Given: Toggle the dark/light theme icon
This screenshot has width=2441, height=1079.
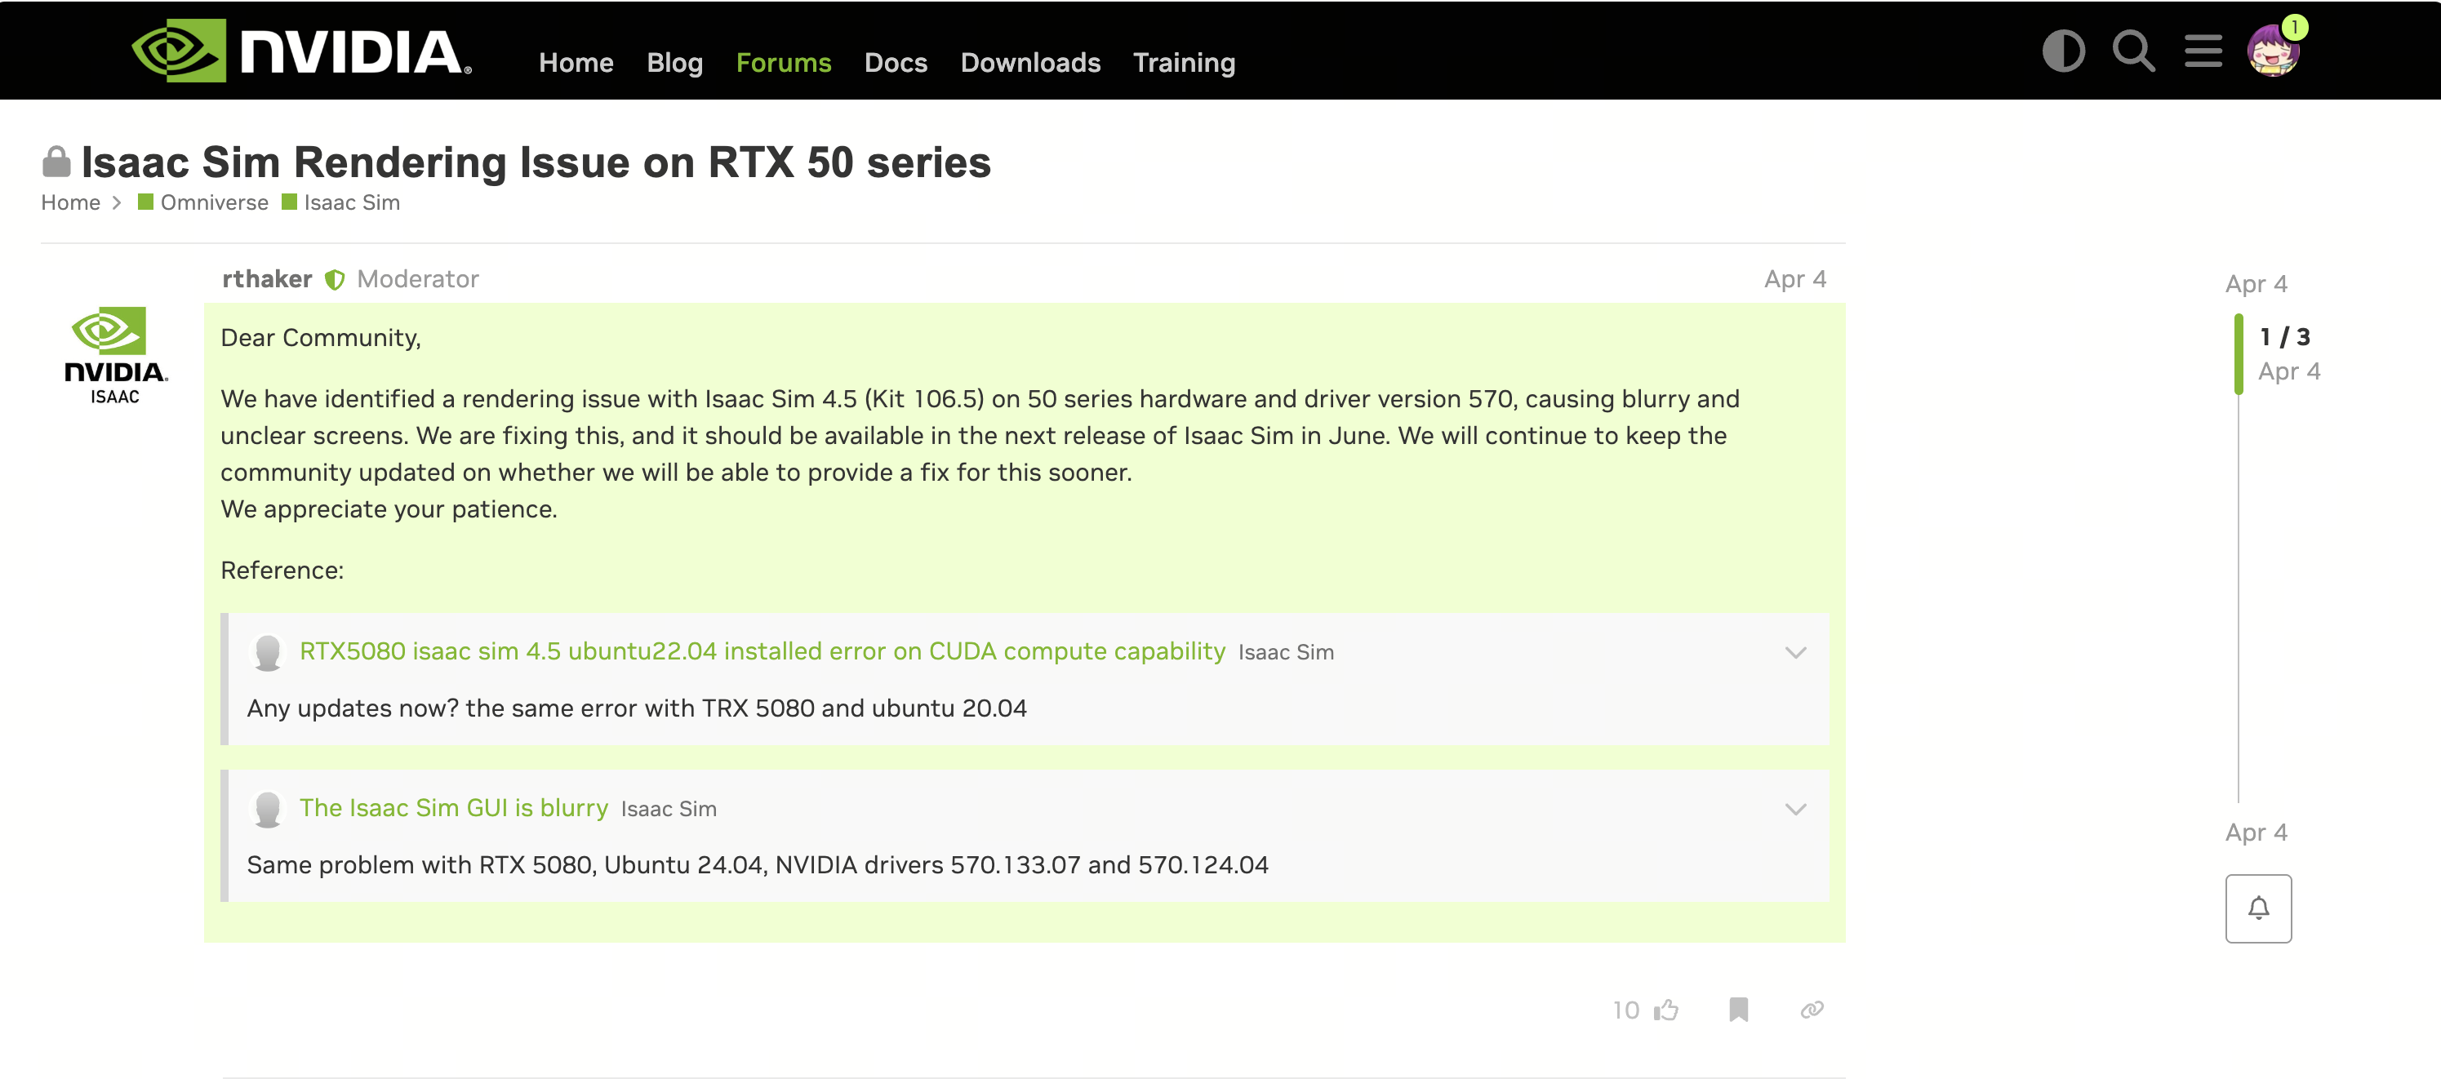Looking at the screenshot, I should 2063,51.
